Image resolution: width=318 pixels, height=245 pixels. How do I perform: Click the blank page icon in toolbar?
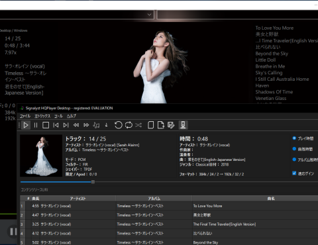pos(150,125)
